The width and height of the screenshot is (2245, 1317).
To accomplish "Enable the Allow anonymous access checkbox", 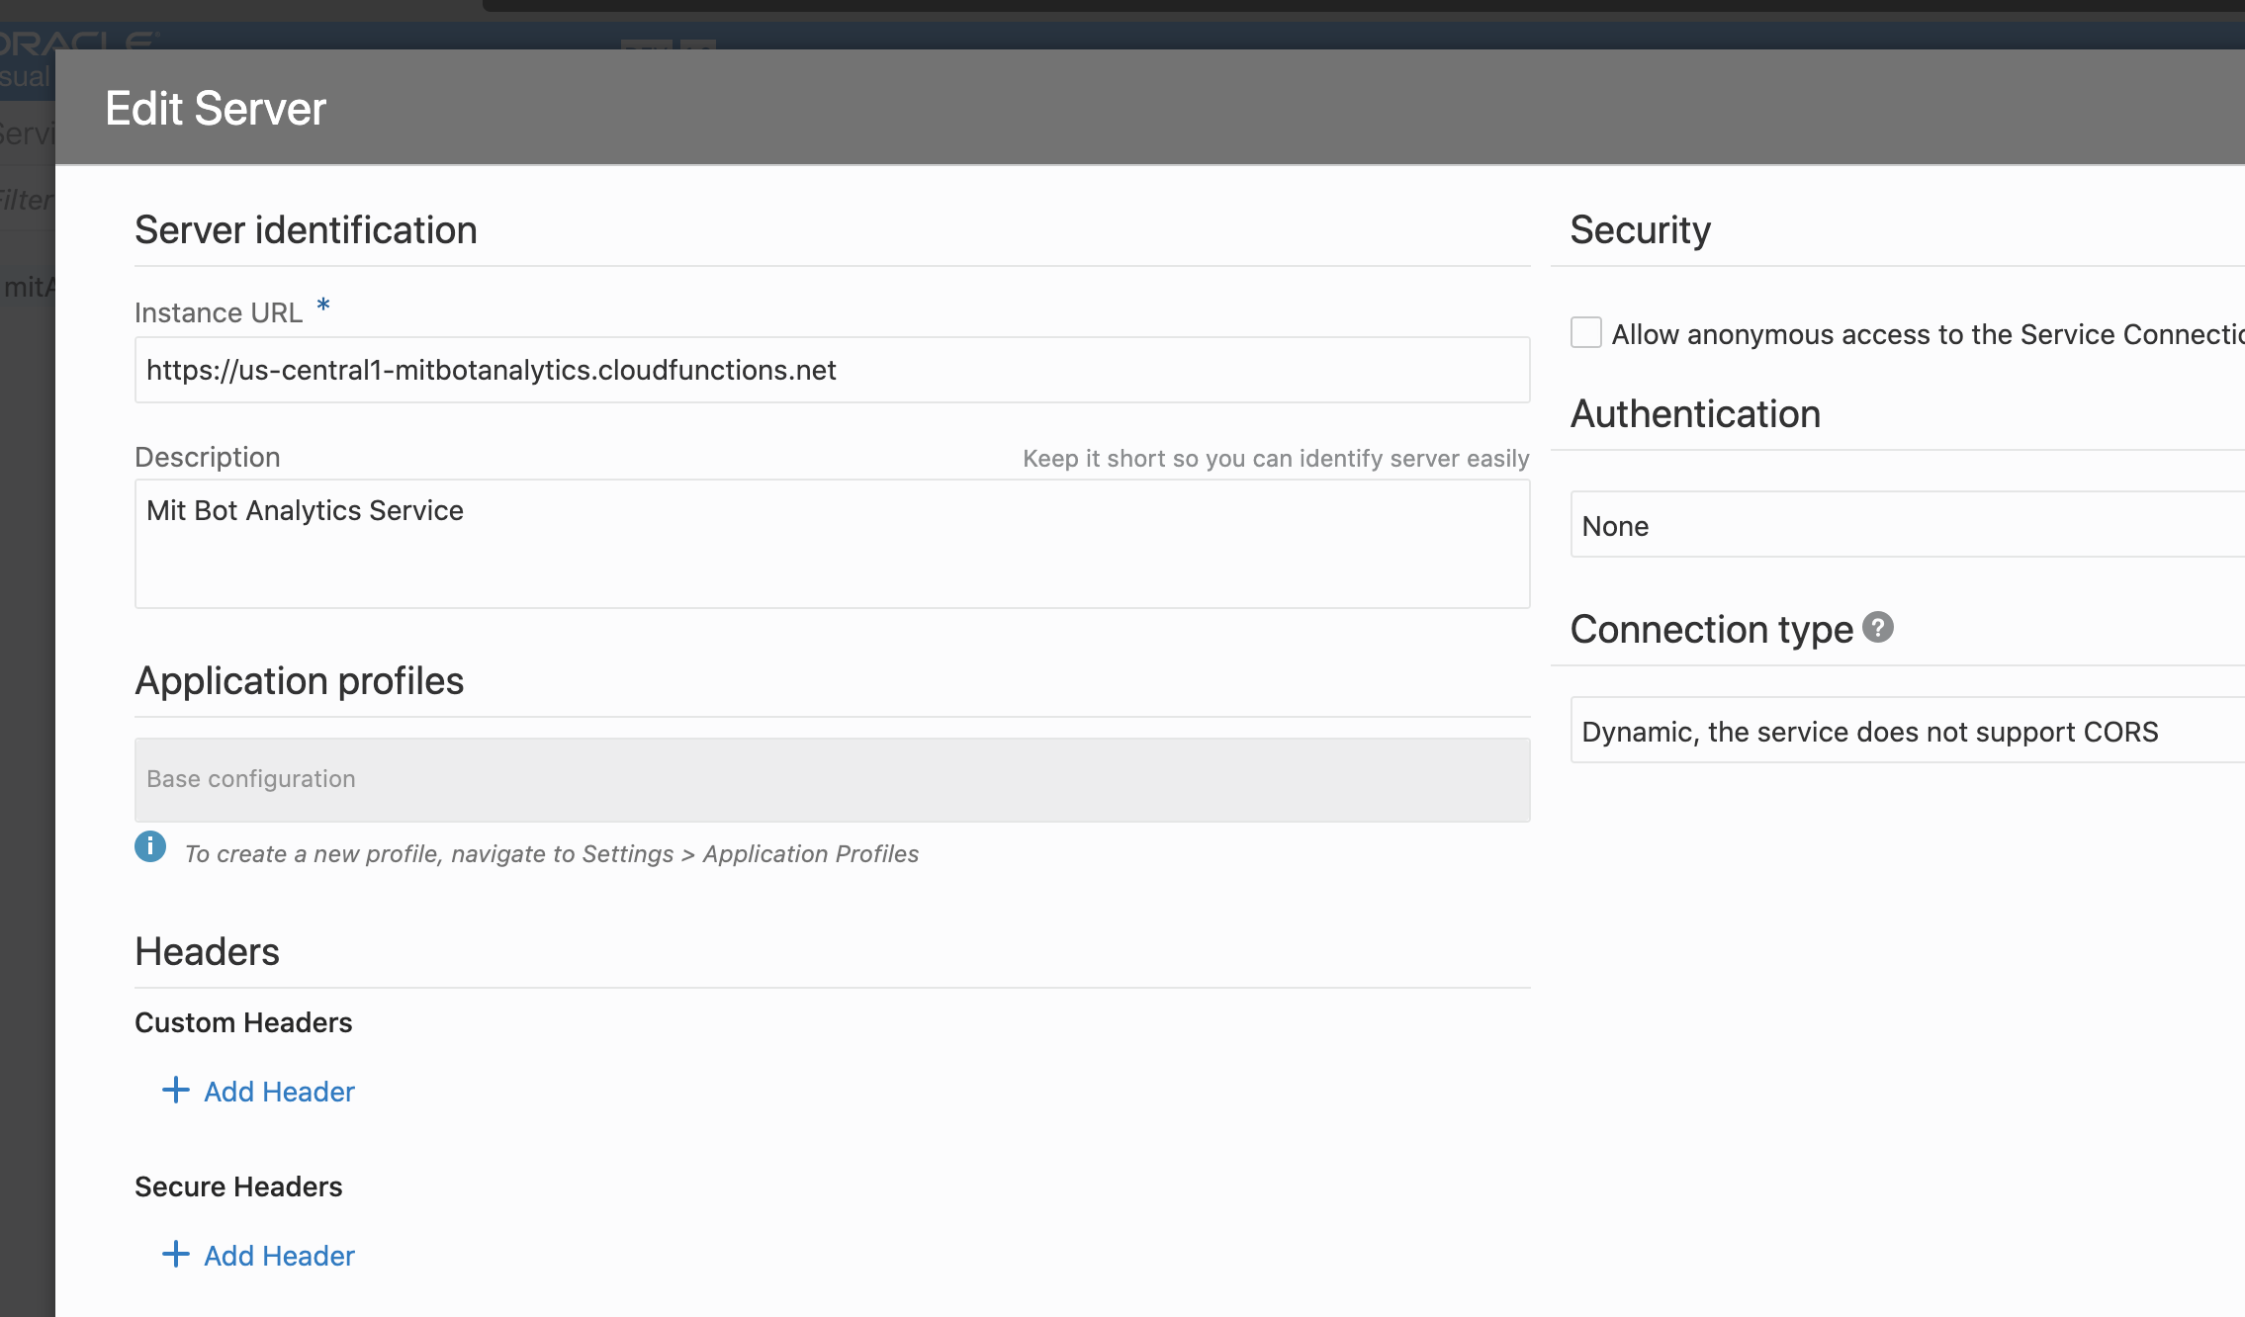I will click(x=1585, y=332).
